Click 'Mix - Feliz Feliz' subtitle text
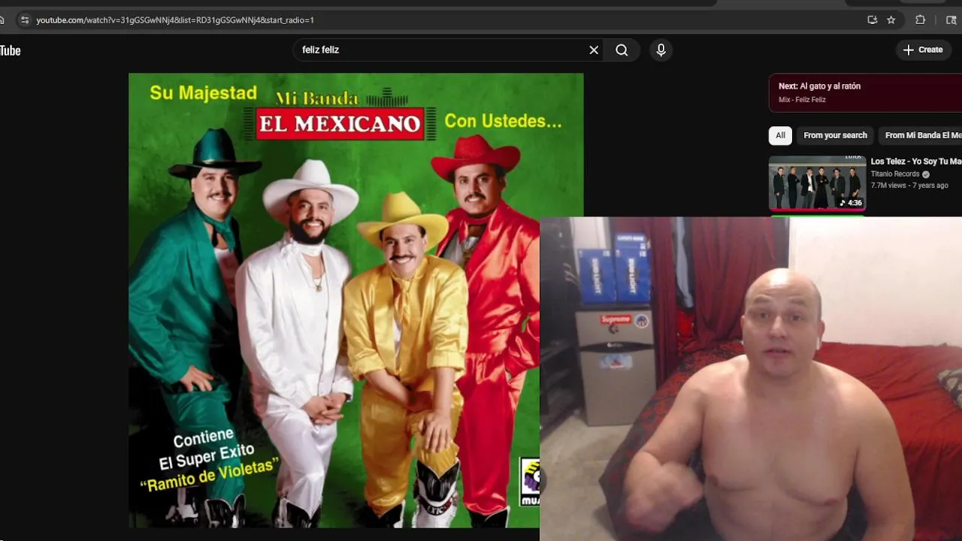 tap(802, 100)
